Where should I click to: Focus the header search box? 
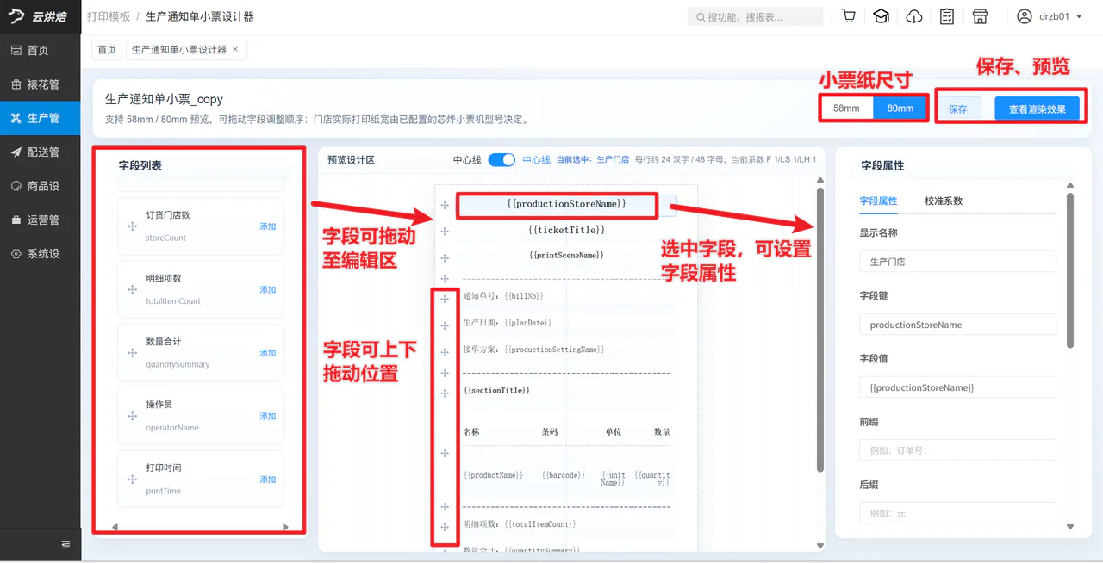pyautogui.click(x=756, y=16)
